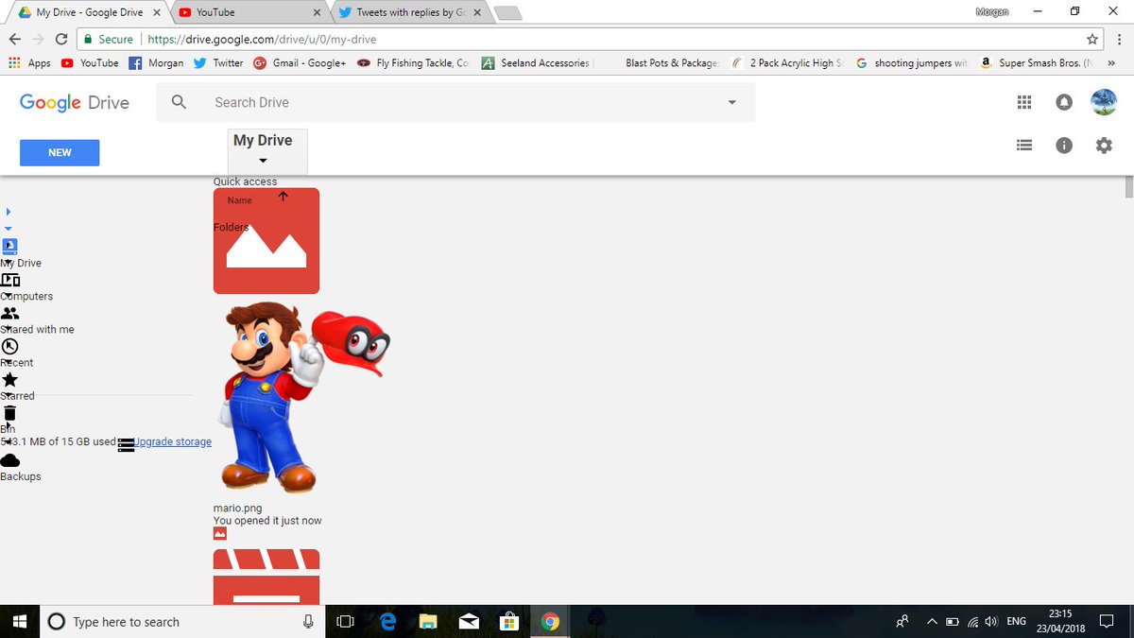The image size is (1134, 638).
Task: Open Google account profile avatar
Action: pyautogui.click(x=1104, y=102)
